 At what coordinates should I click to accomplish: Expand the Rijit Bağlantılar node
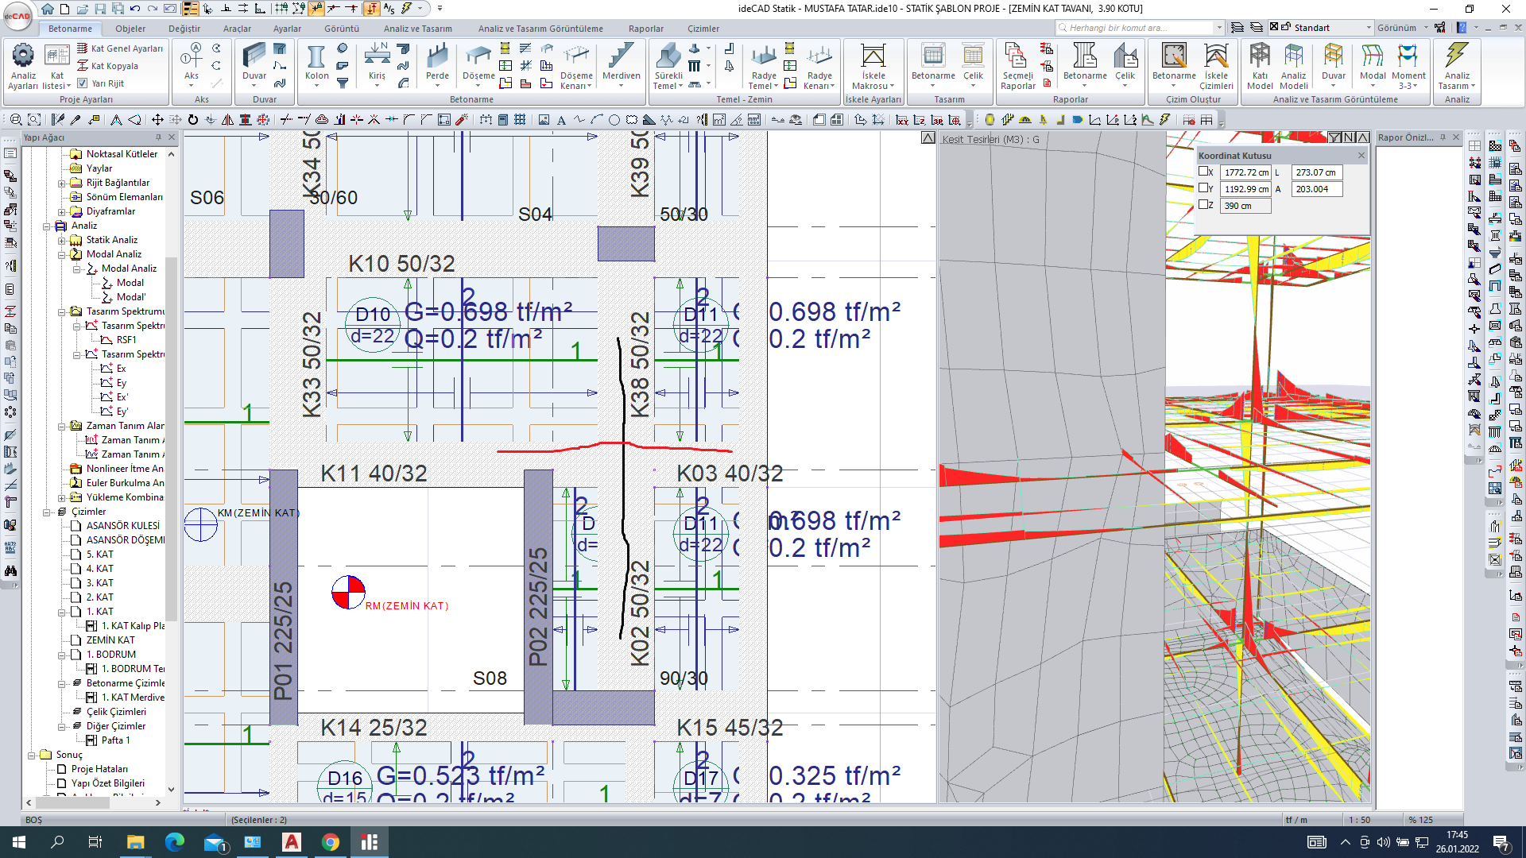62,183
